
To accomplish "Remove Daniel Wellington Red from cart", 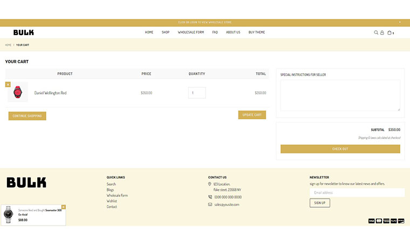I will pyautogui.click(x=8, y=84).
